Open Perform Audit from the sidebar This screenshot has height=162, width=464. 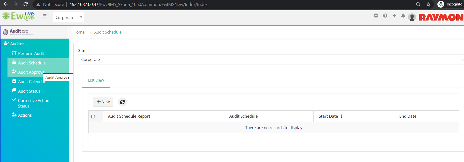point(31,54)
